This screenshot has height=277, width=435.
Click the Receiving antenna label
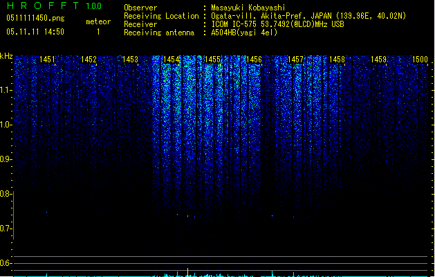point(159,33)
